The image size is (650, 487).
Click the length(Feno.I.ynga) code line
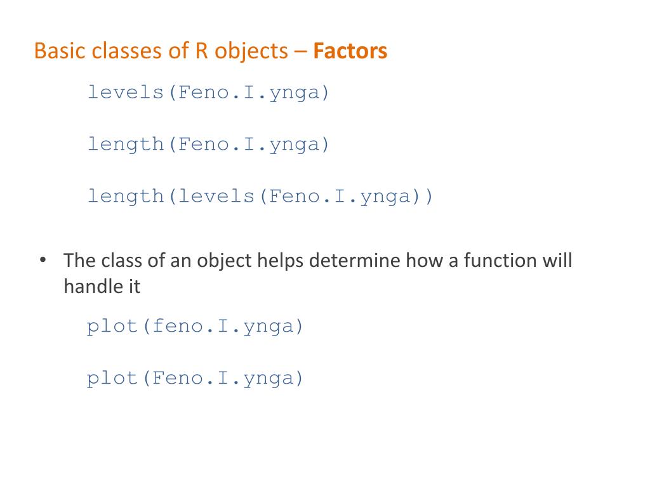(x=208, y=144)
